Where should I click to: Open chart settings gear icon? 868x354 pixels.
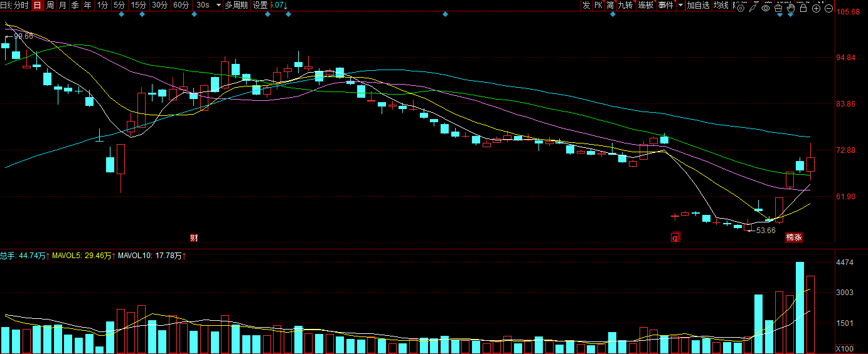pos(741,8)
